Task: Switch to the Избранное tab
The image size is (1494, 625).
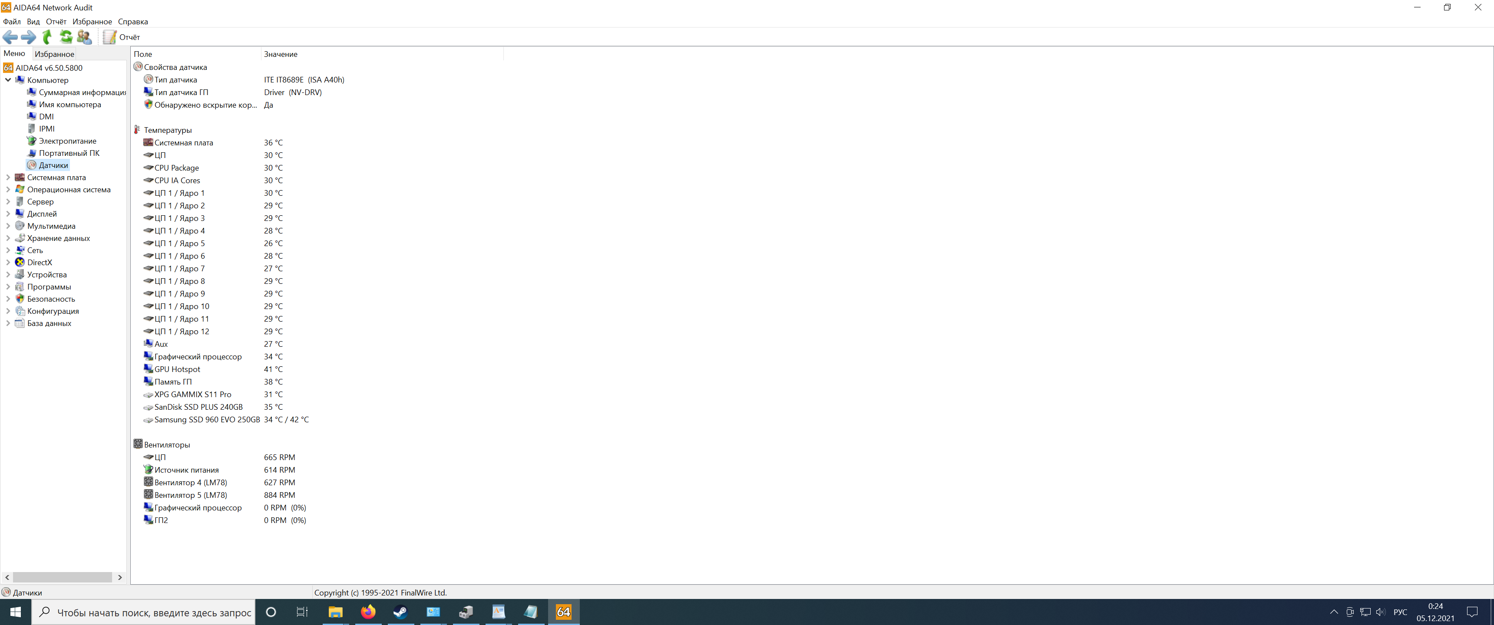Action: coord(54,54)
